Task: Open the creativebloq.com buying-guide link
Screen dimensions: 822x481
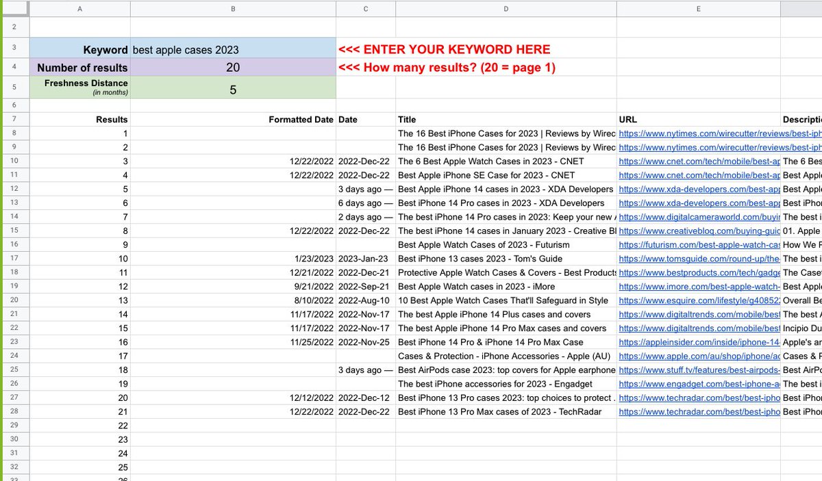Action: pyautogui.click(x=699, y=231)
